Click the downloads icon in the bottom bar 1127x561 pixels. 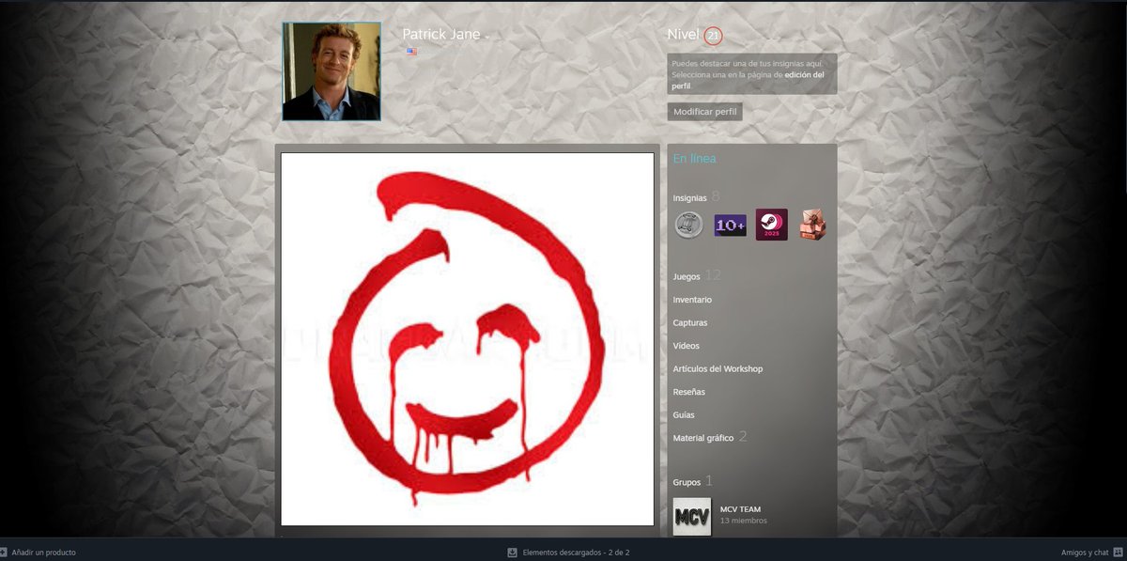click(x=512, y=553)
